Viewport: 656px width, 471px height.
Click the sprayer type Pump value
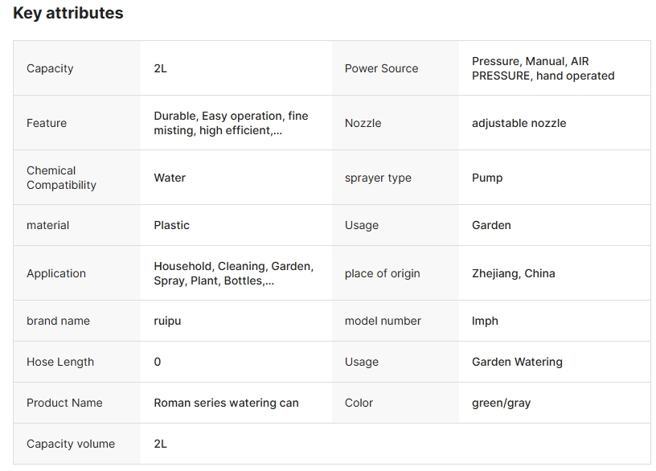tap(487, 178)
